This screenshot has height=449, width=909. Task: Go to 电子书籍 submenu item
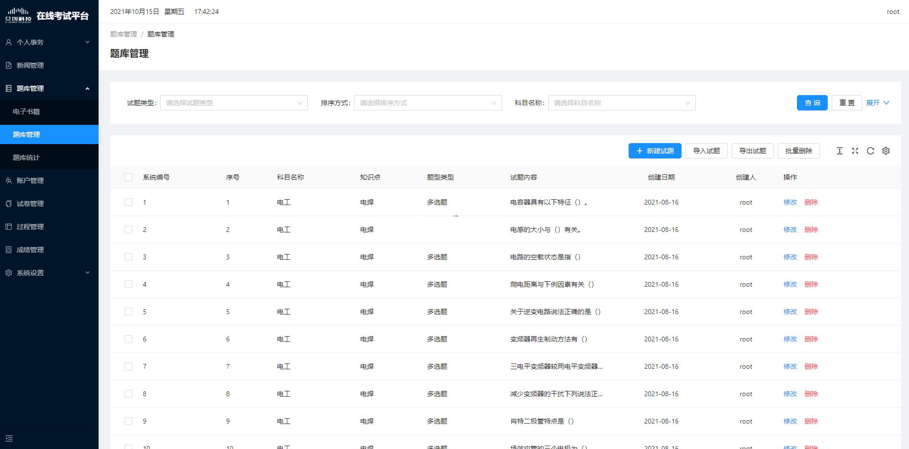[26, 111]
